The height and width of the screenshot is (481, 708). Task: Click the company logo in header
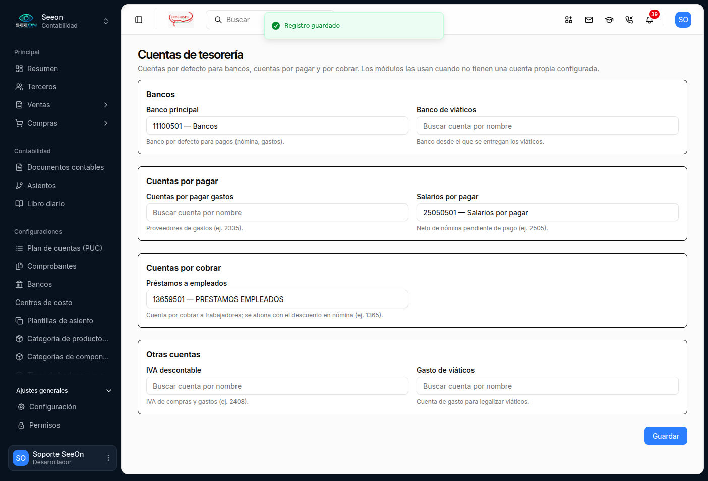click(x=181, y=20)
